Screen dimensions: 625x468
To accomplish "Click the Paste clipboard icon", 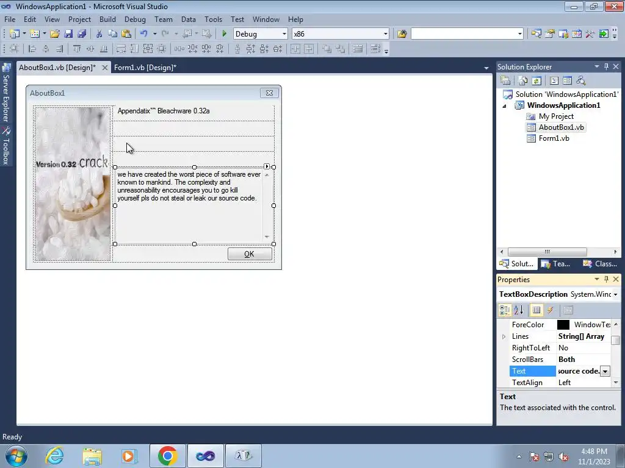I will click(126, 34).
